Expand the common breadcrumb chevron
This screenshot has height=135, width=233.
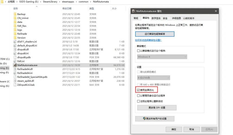(x=91, y=2)
